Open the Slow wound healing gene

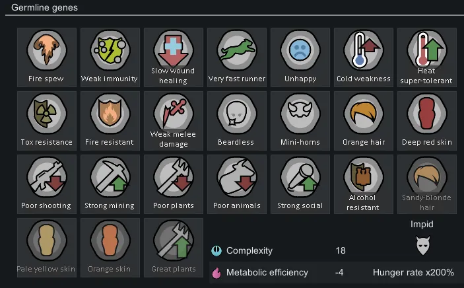(174, 57)
